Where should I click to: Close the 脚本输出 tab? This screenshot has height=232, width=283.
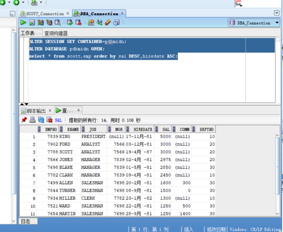[50, 110]
